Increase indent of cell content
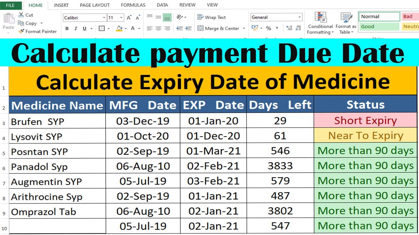Image resolution: width=419 pixels, height=235 pixels. tap(188, 28)
